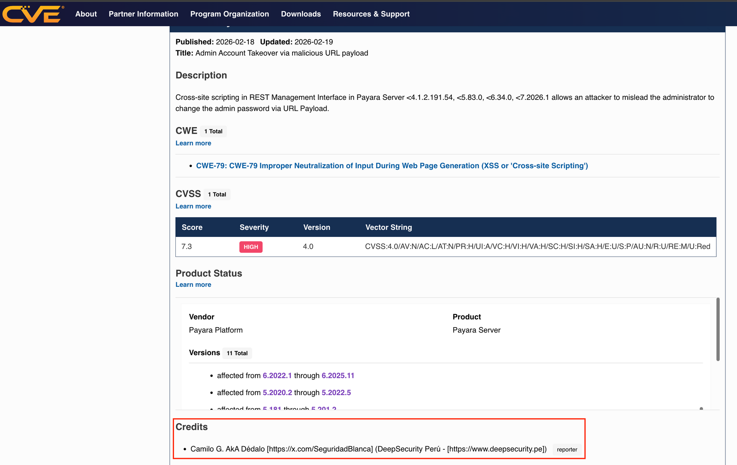The image size is (737, 465).
Task: Click the Camilo G. AkA Dédalo credit entry
Action: coord(368,449)
